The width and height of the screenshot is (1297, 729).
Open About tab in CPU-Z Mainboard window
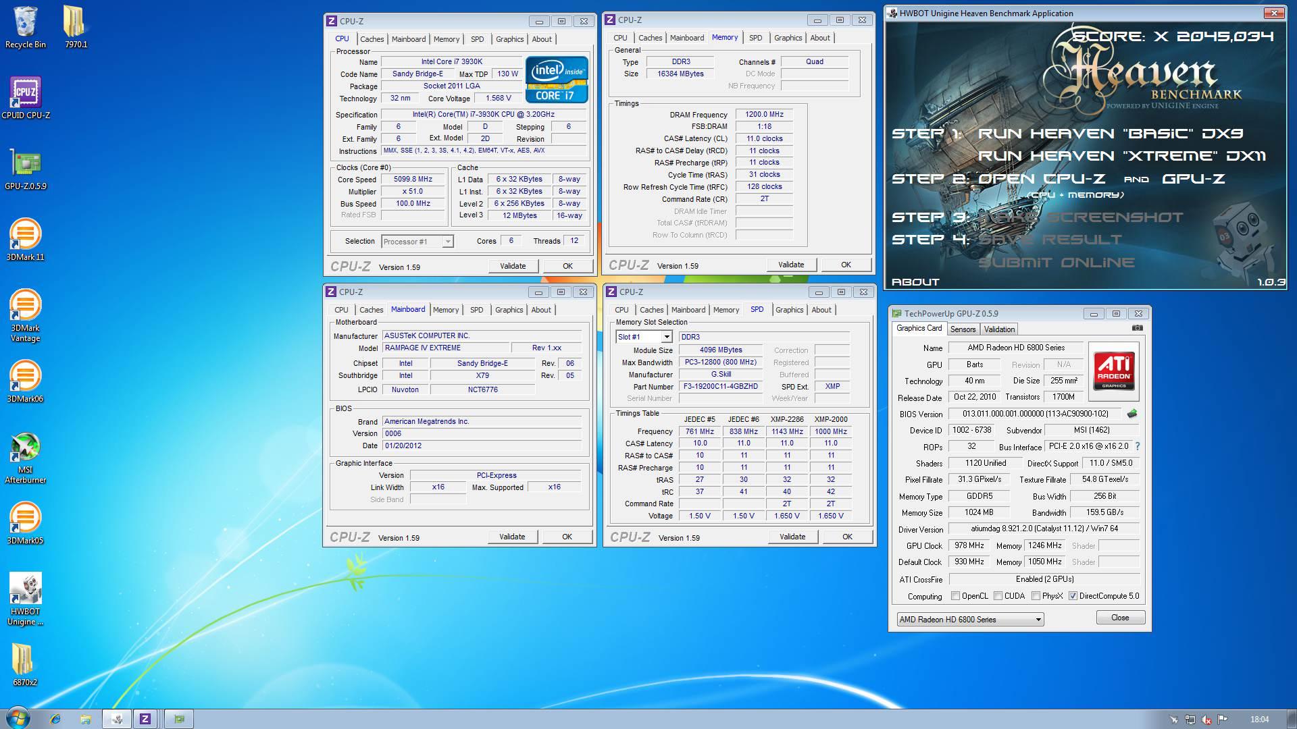pyautogui.click(x=541, y=310)
